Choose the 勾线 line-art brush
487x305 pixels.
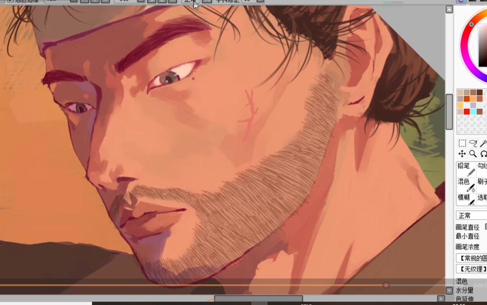tap(482, 169)
